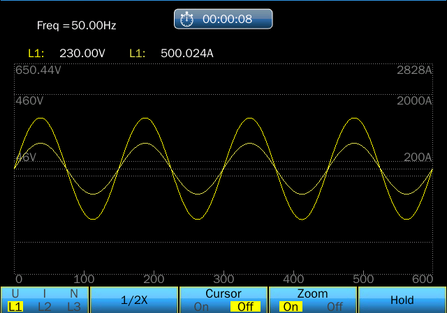Select the I current channel label
The width and height of the screenshot is (447, 313).
[x=45, y=293]
